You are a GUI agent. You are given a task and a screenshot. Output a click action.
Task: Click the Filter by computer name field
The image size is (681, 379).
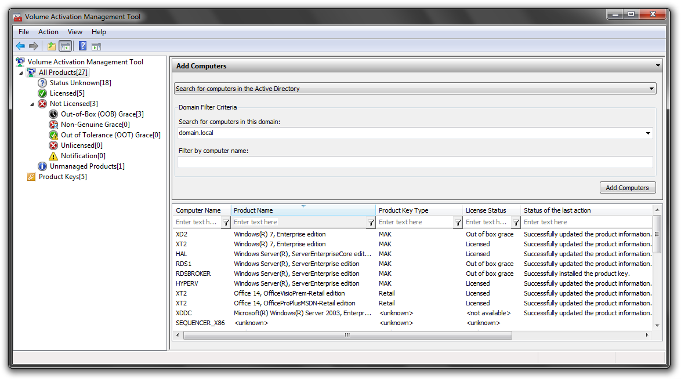coord(415,162)
